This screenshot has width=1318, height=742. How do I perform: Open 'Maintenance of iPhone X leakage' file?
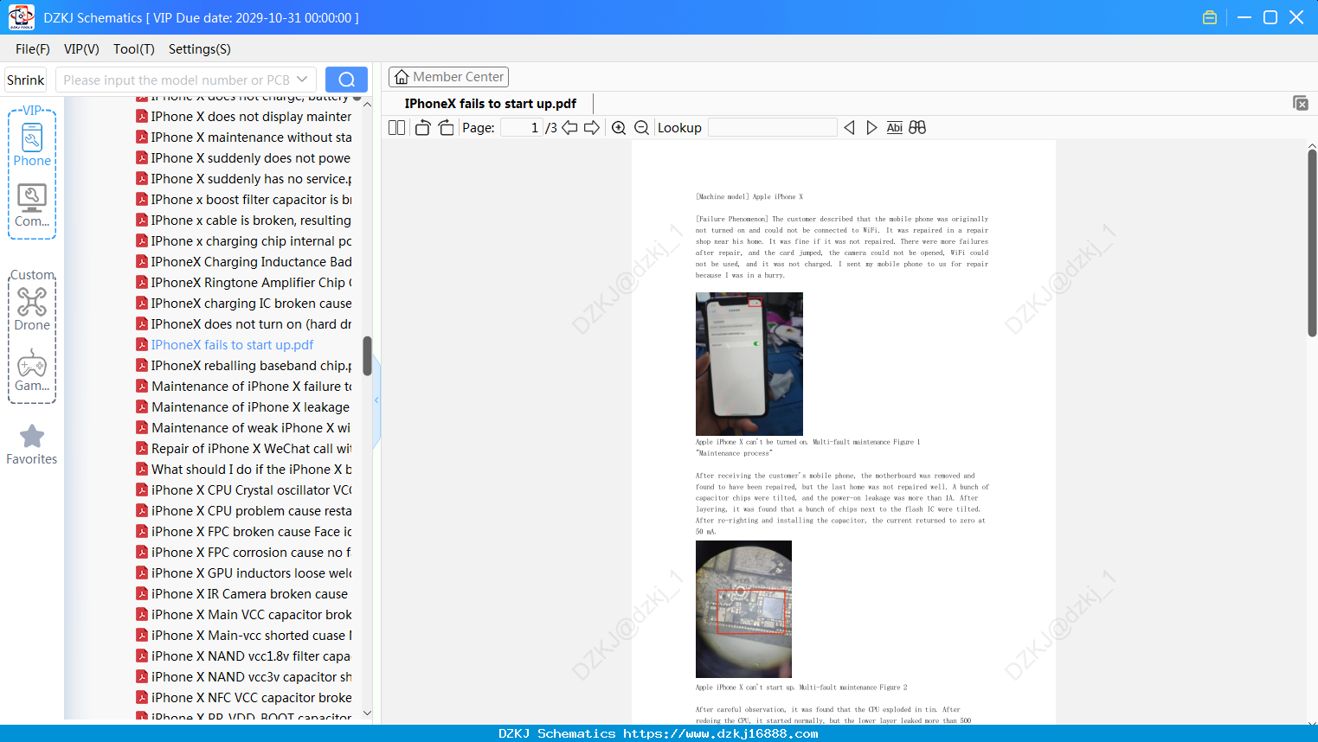(243, 407)
